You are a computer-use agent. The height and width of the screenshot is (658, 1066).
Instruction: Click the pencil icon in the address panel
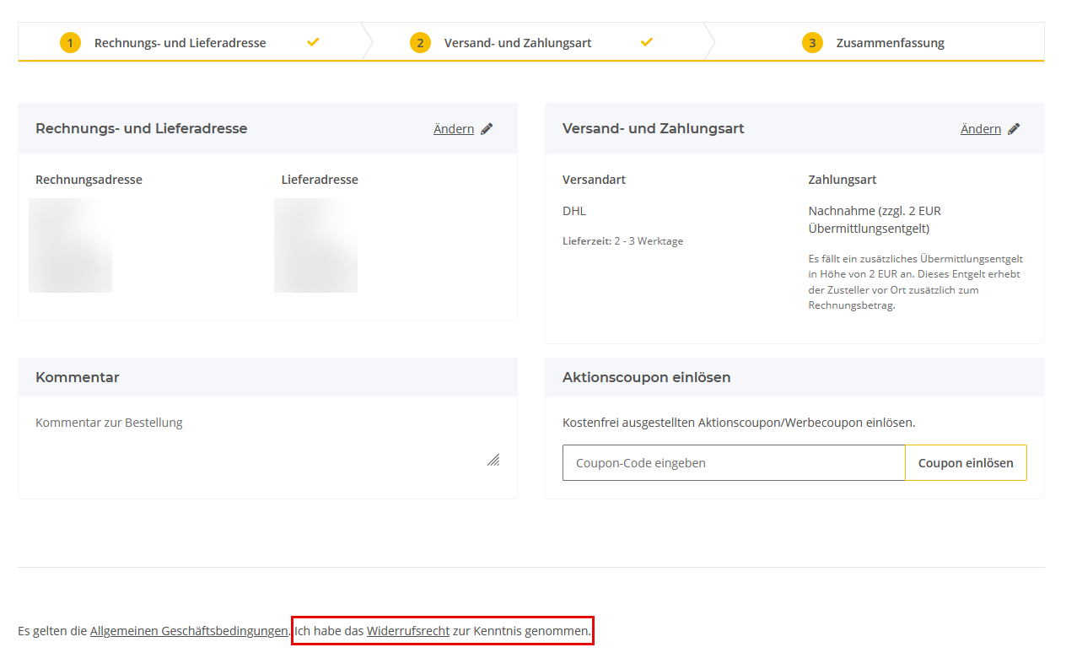(x=487, y=129)
